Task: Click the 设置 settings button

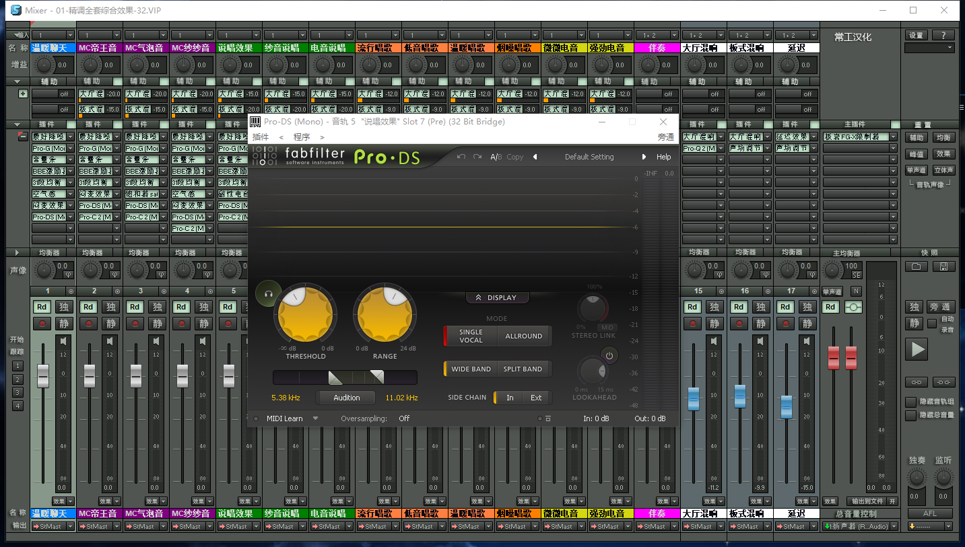Action: coord(916,35)
